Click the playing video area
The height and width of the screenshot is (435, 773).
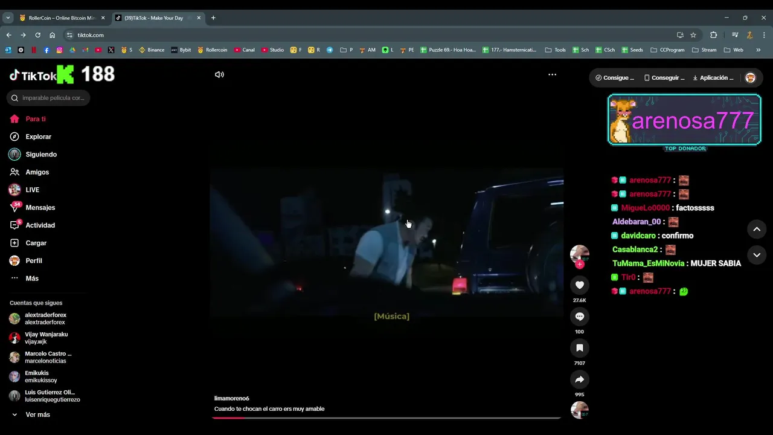386,242
